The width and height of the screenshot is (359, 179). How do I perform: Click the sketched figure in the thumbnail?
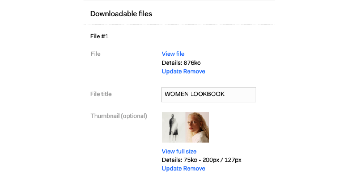coord(173,127)
